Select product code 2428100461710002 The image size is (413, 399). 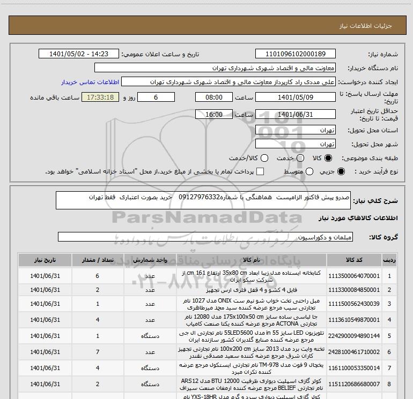coord(354,352)
